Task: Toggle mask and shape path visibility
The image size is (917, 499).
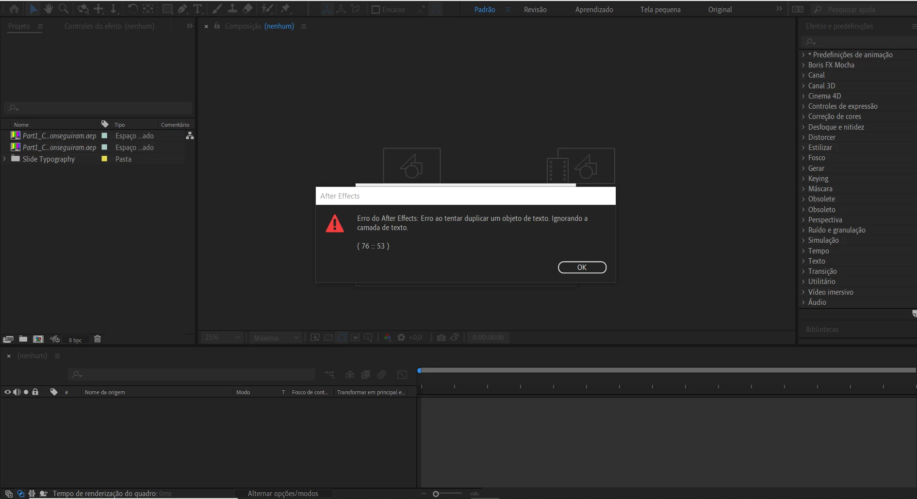Action: [x=342, y=337]
